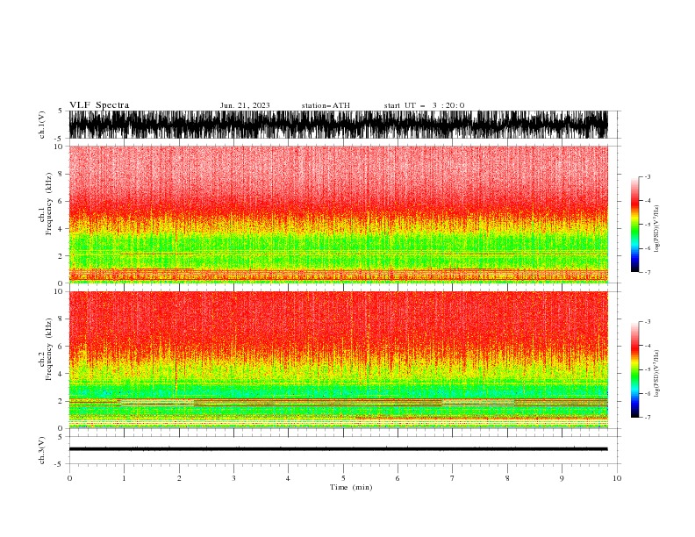The height and width of the screenshot is (537, 695).
Task: Click the ch.1 log(PSD) colorbar caption
Action: (657, 229)
